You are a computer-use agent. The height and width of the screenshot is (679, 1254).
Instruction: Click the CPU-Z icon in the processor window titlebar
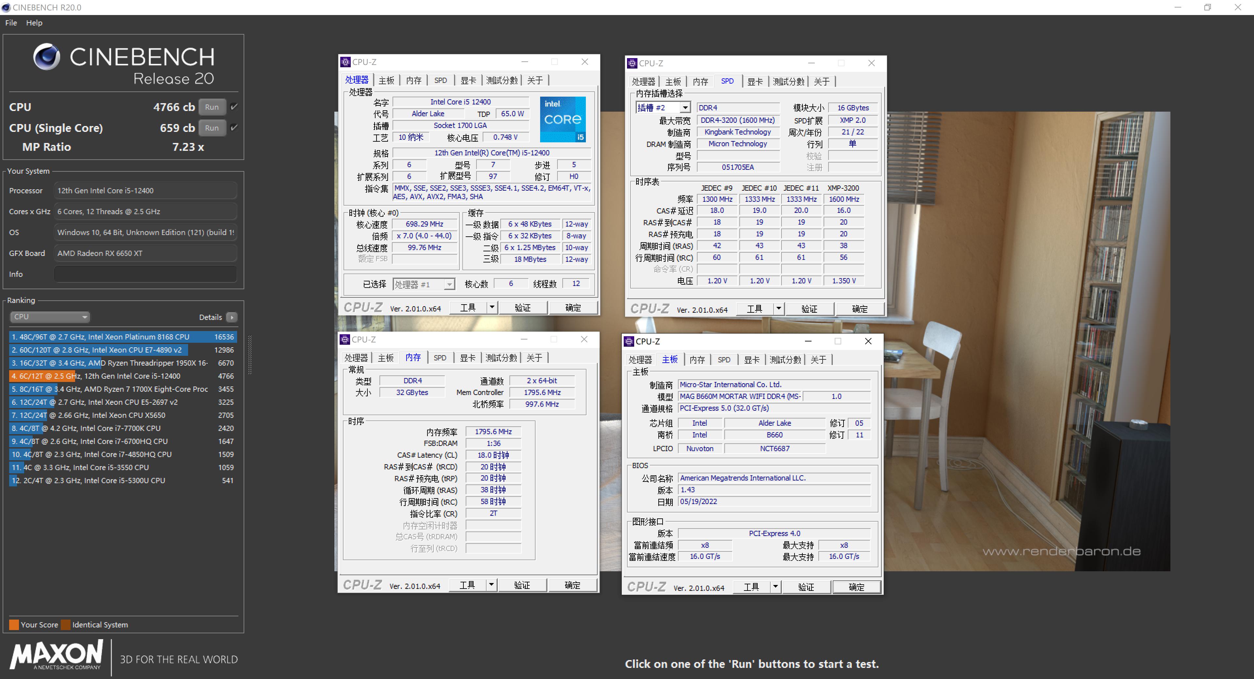tap(345, 62)
